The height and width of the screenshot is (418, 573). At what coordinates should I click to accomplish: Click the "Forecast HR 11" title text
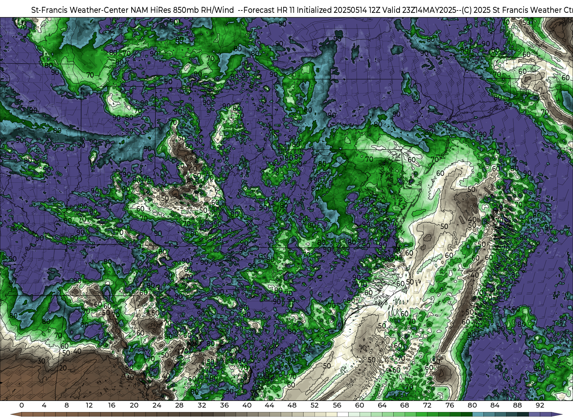[x=269, y=10]
